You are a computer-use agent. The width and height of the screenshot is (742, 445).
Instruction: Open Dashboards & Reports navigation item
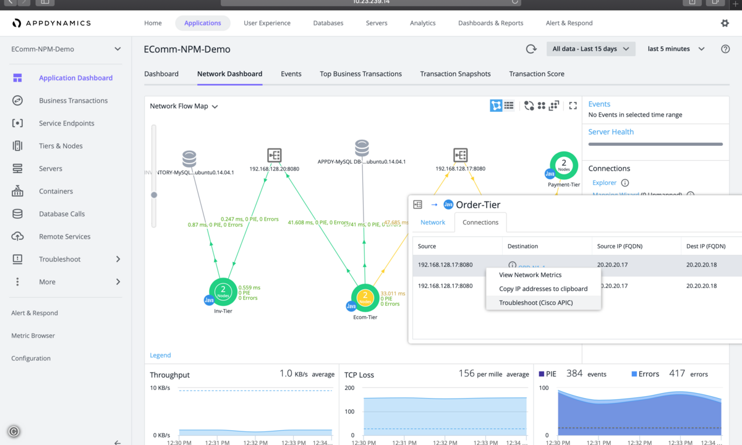[490, 23]
